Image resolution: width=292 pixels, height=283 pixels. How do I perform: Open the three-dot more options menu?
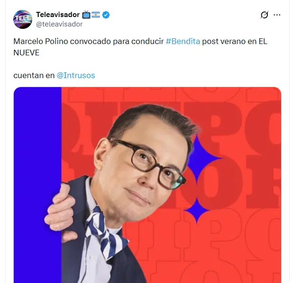[x=277, y=15]
